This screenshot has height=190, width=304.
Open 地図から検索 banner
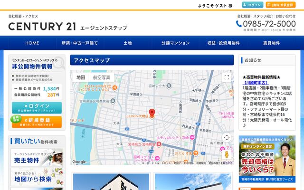coord(37,177)
